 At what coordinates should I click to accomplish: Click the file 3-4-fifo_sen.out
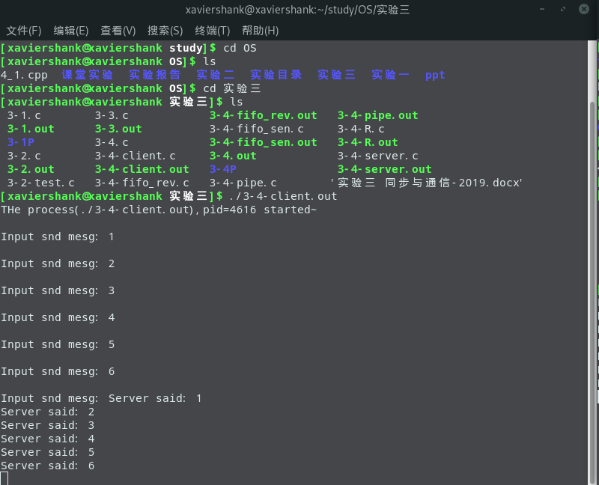(x=264, y=142)
